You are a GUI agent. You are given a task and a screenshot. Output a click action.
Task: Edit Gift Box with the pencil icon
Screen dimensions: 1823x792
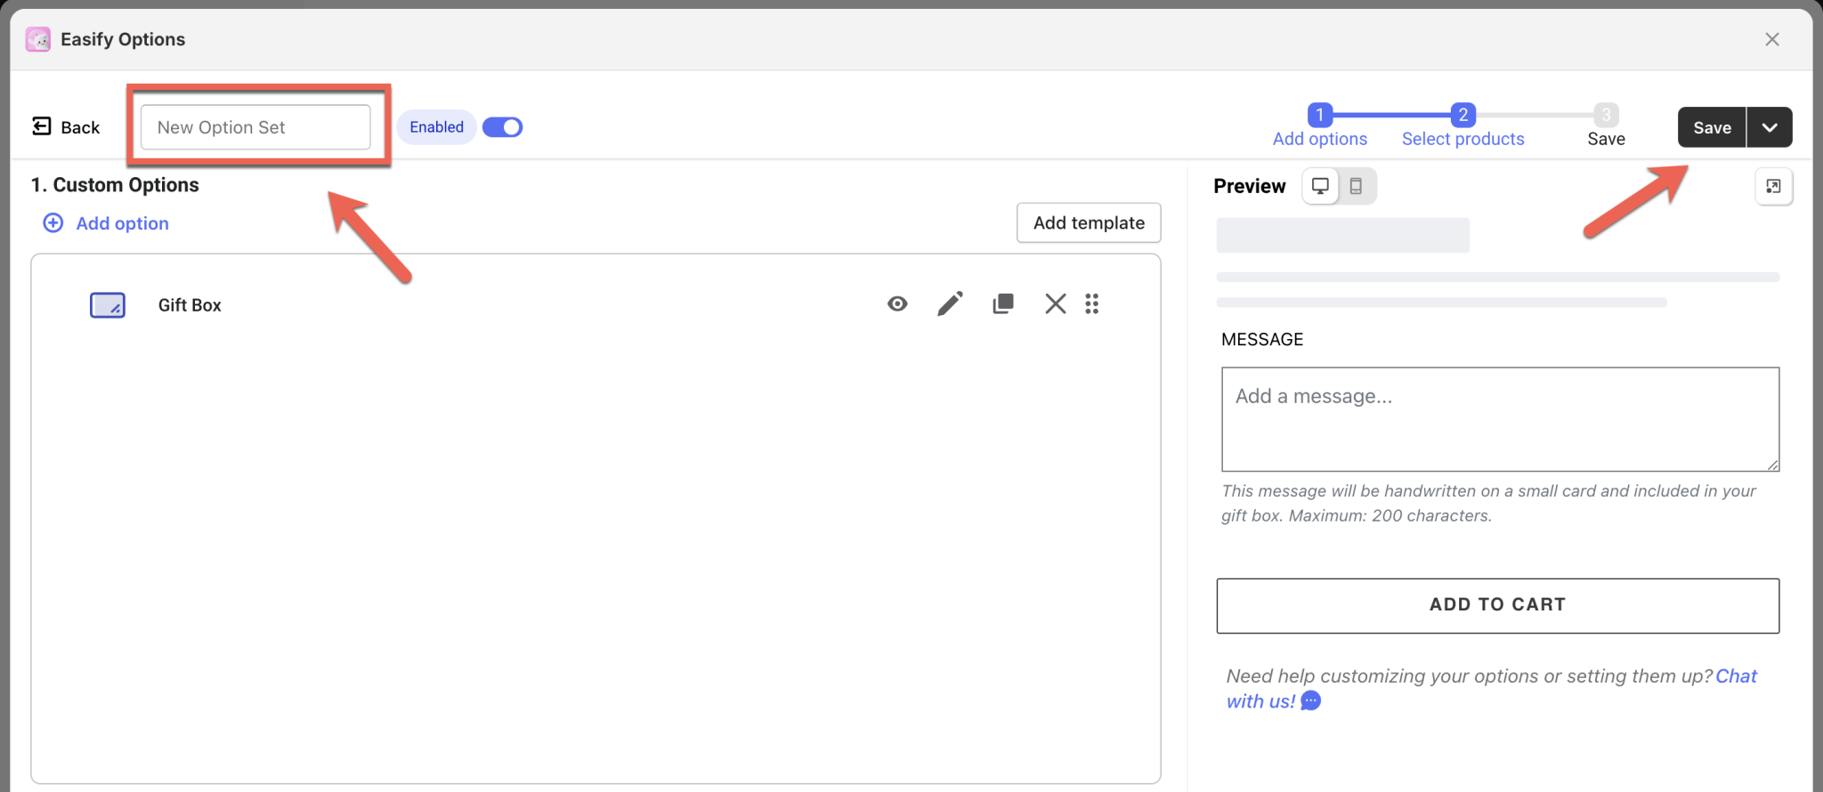coord(950,304)
